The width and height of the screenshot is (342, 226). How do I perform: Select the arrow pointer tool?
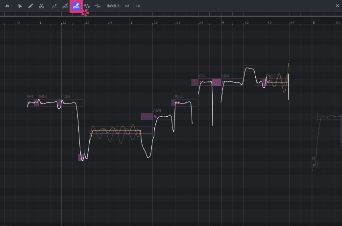pos(20,6)
